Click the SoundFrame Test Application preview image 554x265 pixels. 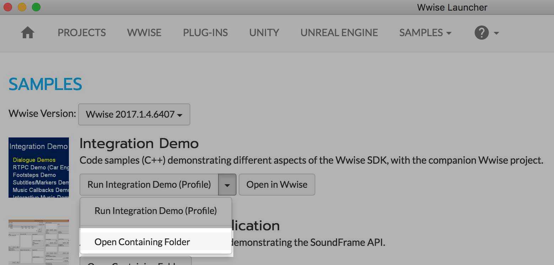pos(38,242)
